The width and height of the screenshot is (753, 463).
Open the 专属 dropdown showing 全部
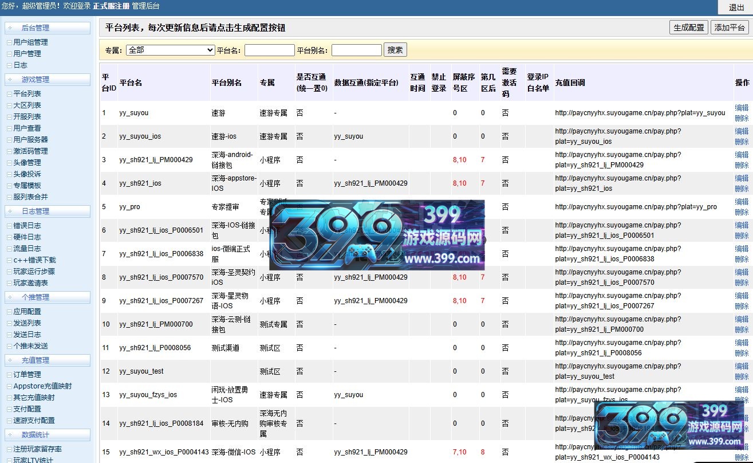coord(170,50)
